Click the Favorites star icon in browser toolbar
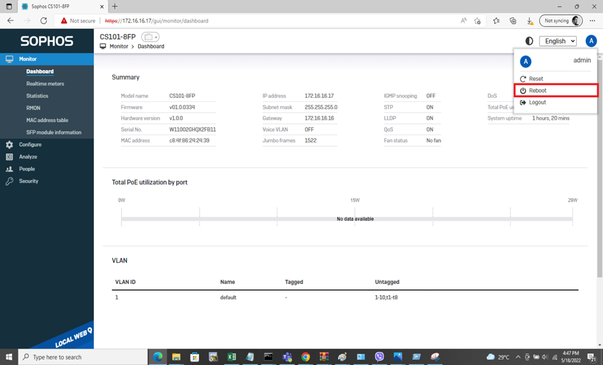603x365 pixels. pyautogui.click(x=496, y=20)
